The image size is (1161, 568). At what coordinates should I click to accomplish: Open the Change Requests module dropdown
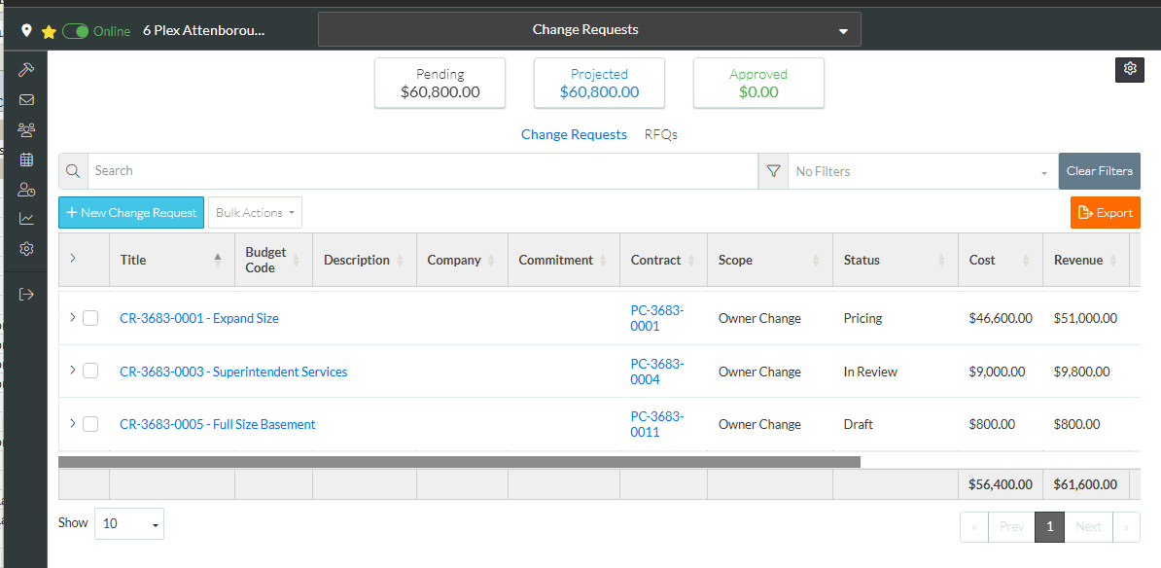[589, 30]
